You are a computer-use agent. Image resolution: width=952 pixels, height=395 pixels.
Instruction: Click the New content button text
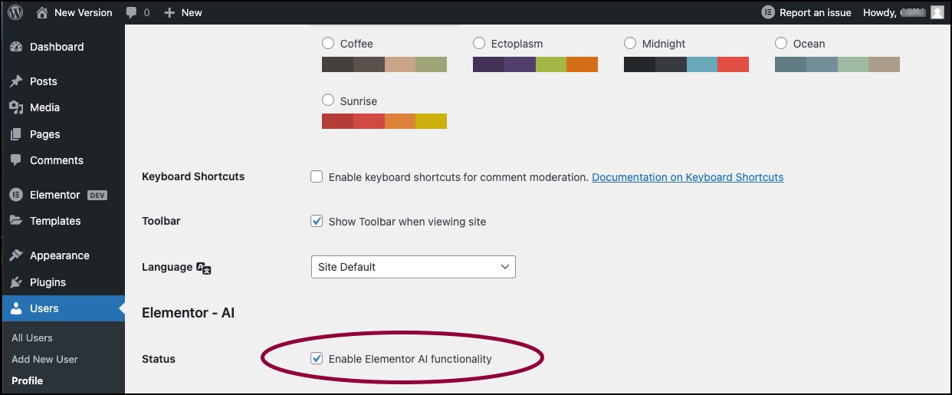[x=192, y=12]
